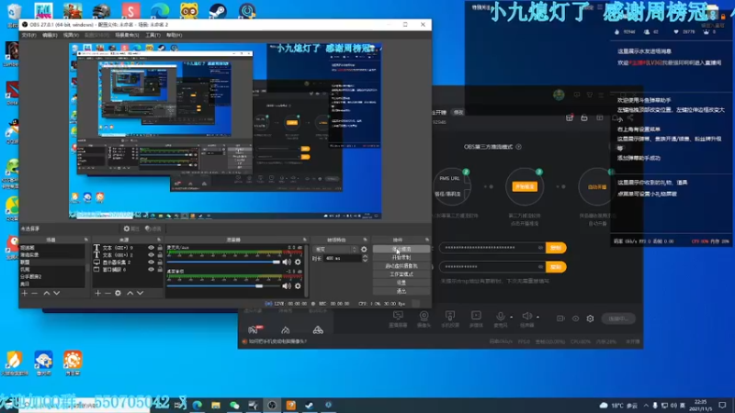
Task: Pop out the Controls dock panel
Action: point(427,240)
